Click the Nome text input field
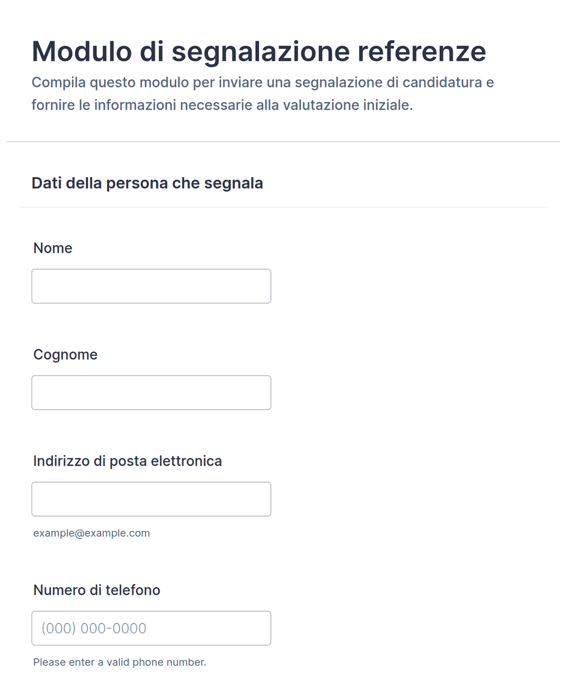 pyautogui.click(x=151, y=286)
